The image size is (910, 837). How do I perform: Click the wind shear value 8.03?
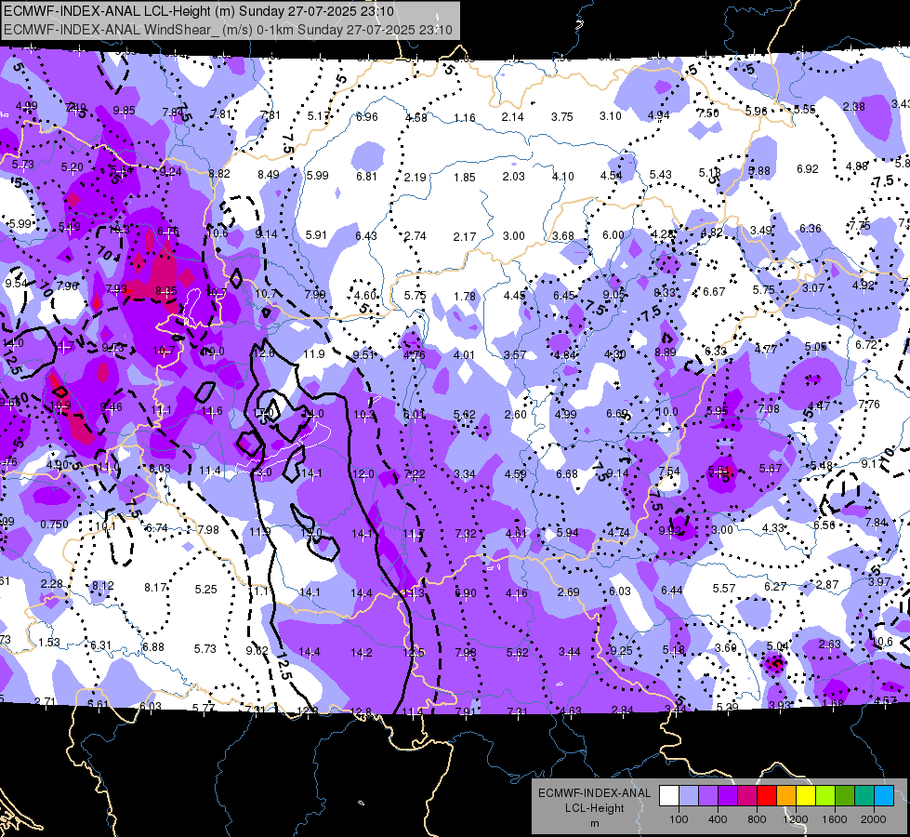click(x=160, y=468)
